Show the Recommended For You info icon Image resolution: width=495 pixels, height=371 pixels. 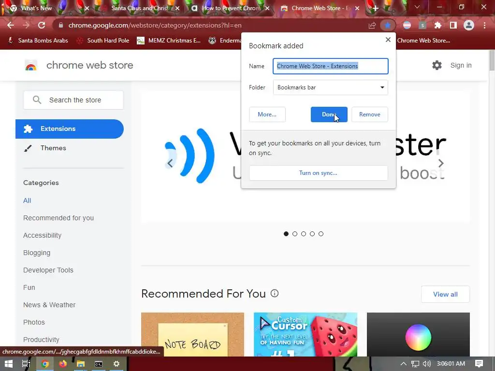pos(275,293)
